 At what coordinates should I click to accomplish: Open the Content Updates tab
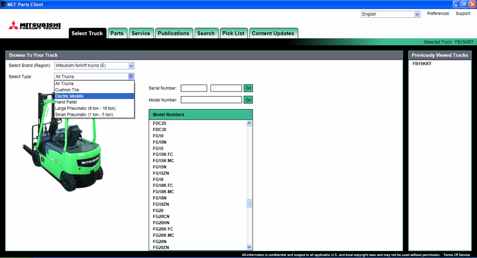pyautogui.click(x=273, y=33)
